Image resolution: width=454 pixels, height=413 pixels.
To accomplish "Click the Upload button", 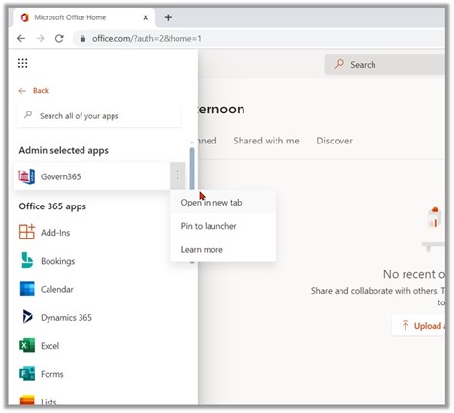I will (x=419, y=325).
